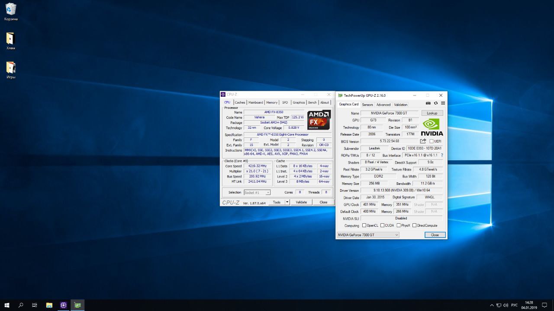Show hidden tray icons chevron
554x311 pixels.
click(x=492, y=305)
